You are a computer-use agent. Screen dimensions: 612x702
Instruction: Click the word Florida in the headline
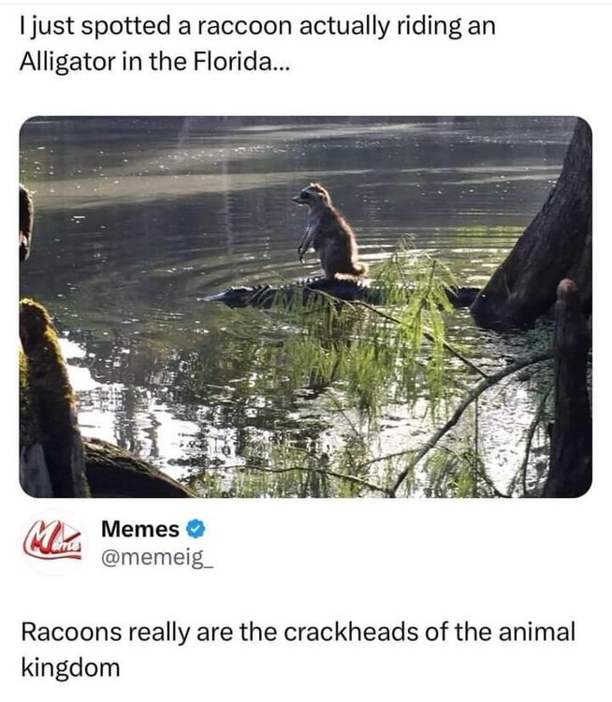232,62
